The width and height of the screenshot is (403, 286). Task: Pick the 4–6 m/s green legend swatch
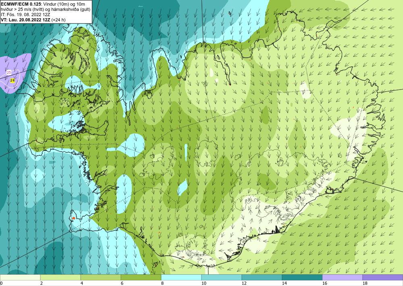point(101,278)
